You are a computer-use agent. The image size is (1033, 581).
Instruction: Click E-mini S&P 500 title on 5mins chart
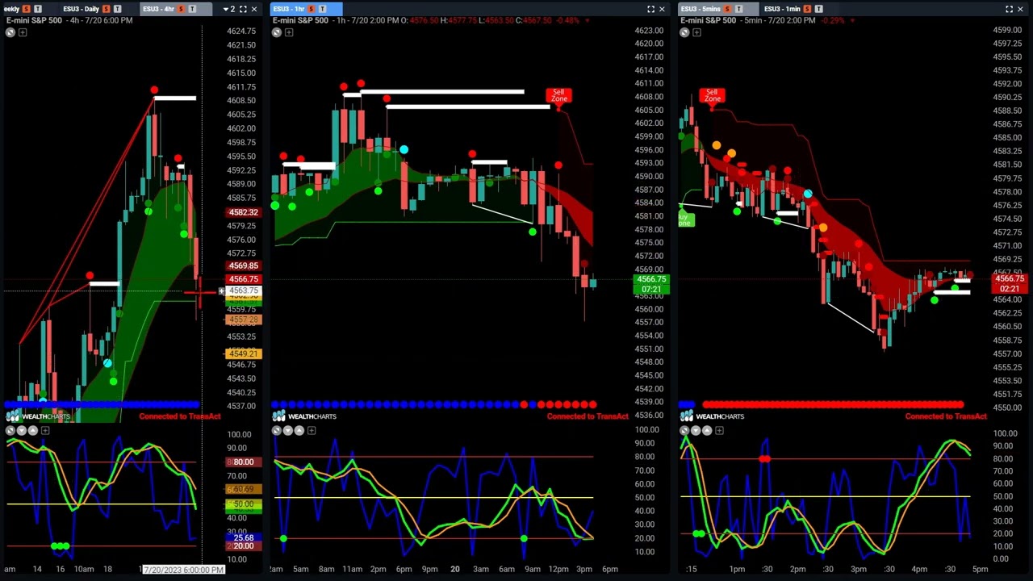709,20
